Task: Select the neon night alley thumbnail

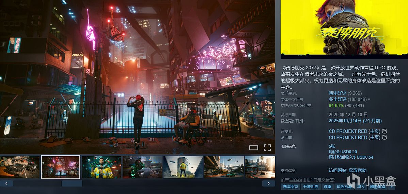Action: click(x=61, y=167)
